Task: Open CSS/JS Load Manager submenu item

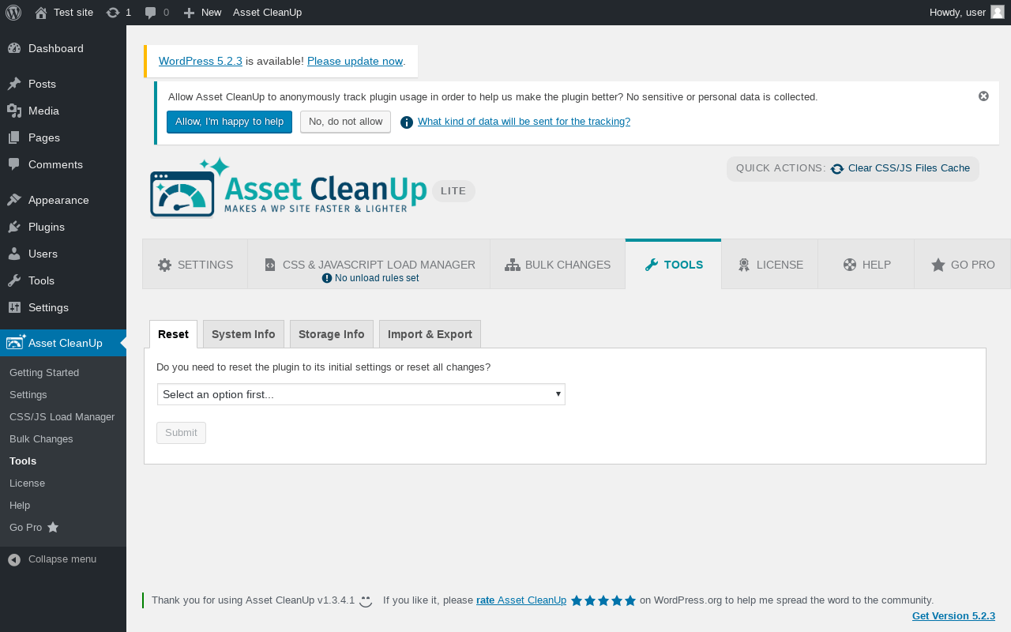Action: pos(63,416)
